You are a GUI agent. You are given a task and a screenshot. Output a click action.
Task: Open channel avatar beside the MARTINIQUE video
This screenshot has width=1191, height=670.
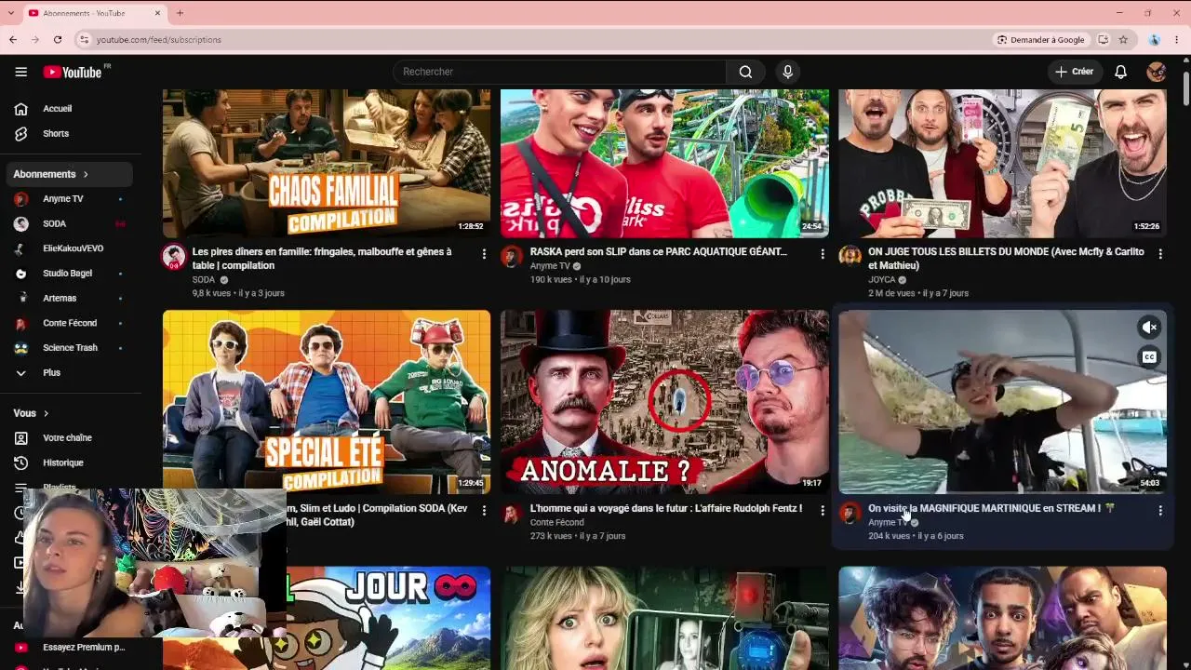[x=850, y=514]
